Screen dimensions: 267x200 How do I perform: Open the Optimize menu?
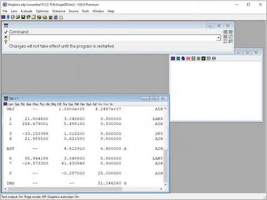coord(42,11)
